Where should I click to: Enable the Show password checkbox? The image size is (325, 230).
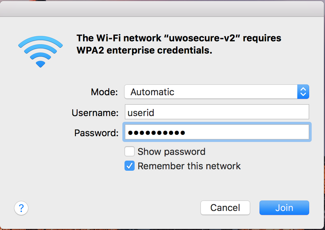[129, 152]
